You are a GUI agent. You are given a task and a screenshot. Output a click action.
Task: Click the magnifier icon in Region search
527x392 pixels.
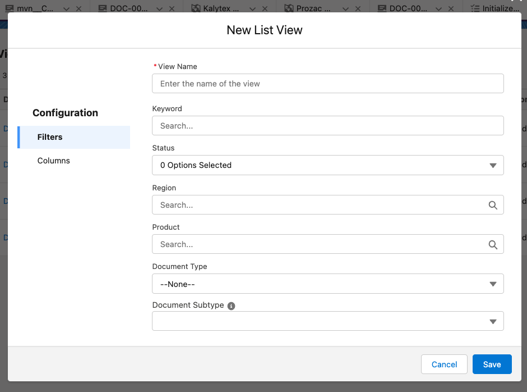point(493,205)
